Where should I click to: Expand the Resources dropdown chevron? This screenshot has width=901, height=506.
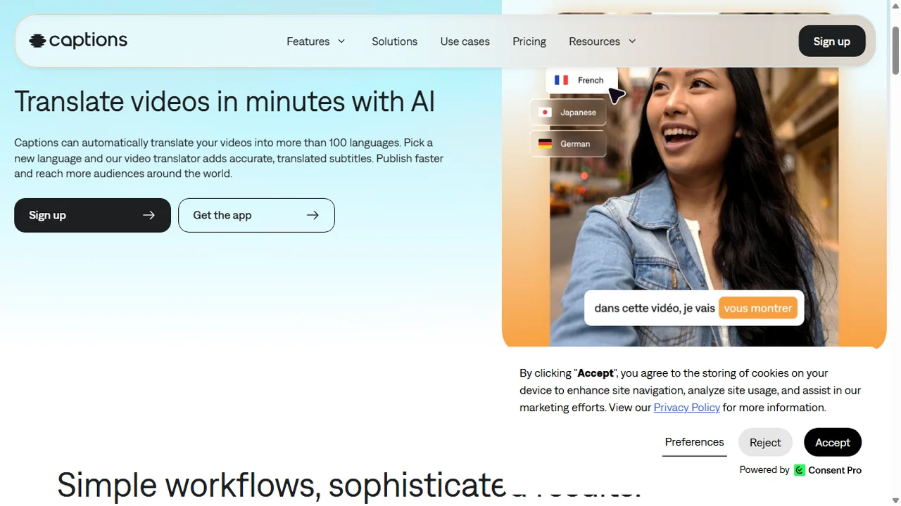632,41
